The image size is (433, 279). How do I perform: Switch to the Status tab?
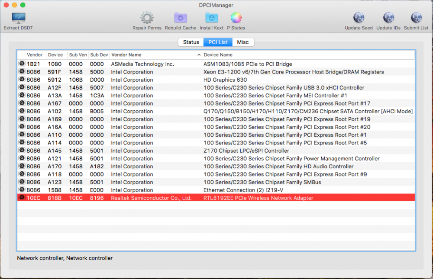pyautogui.click(x=191, y=42)
